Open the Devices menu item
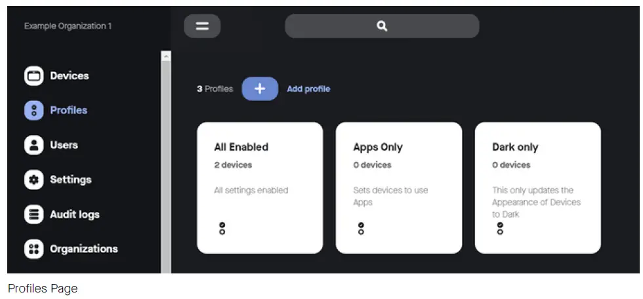Screen dimensions: 643x299 click(x=69, y=76)
